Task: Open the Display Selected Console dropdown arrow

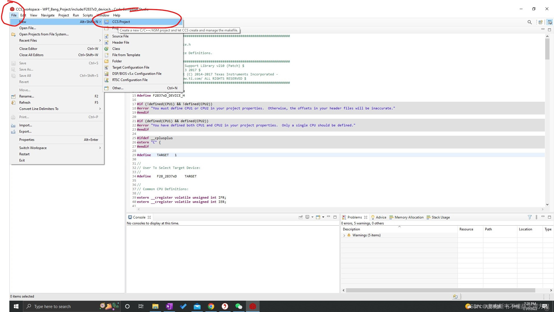Action: tap(312, 217)
